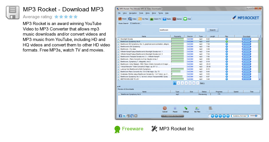The image size is (269, 142).
Task: Select the Music Search sub-tab
Action: pyautogui.click(x=123, y=23)
